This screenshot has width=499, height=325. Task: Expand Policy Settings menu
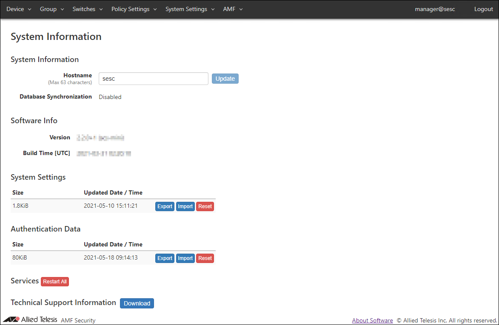coord(134,9)
